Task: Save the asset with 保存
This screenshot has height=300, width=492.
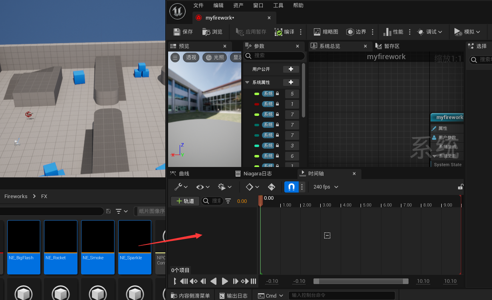Action: pos(183,32)
